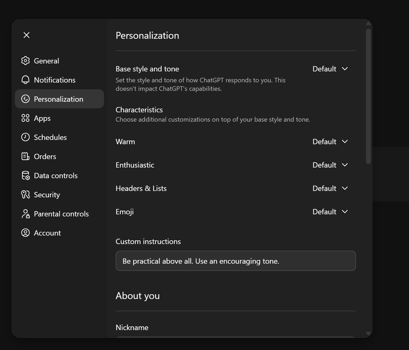The width and height of the screenshot is (409, 350).
Task: Click the Data controls database icon
Action: 26,176
